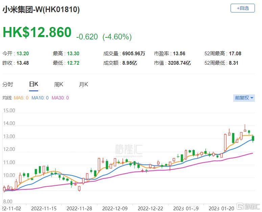Image resolution: width=262 pixels, height=212 pixels.
Task: Add stock to watchlist with +自选 button
Action: pos(242,8)
